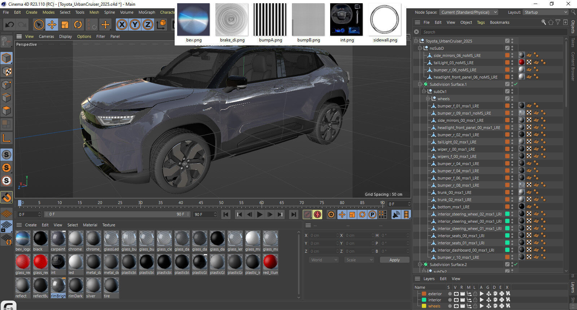Select the Rotate tool in top toolbar
Viewport: 577px width, 310px height.
pyautogui.click(x=78, y=25)
